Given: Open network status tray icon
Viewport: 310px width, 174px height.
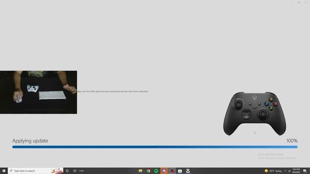Looking at the screenshot, I should point(289,171).
